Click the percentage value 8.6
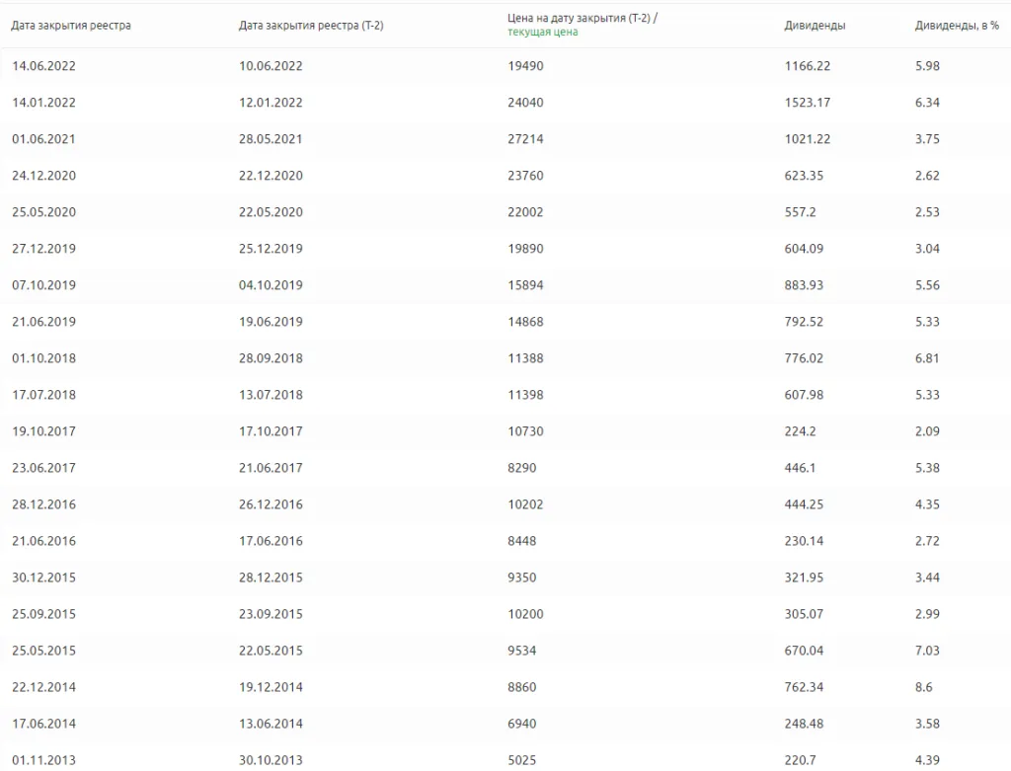Image resolution: width=1011 pixels, height=771 pixels. tap(923, 687)
